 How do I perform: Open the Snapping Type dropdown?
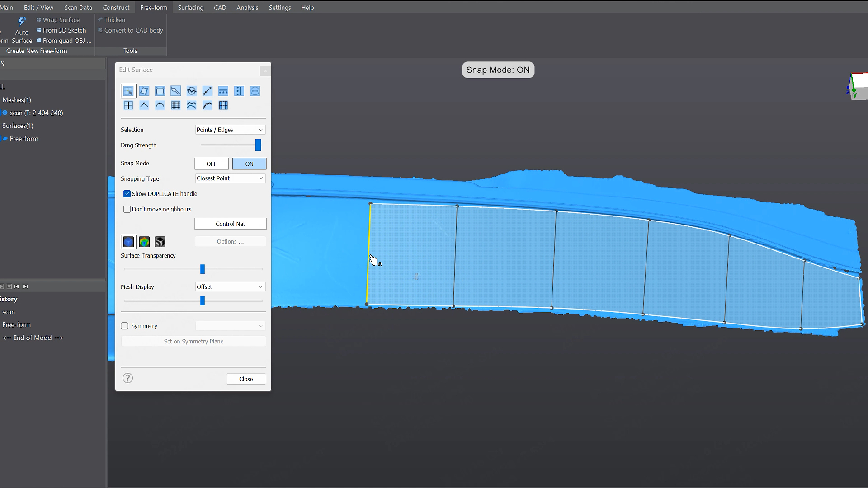point(230,178)
